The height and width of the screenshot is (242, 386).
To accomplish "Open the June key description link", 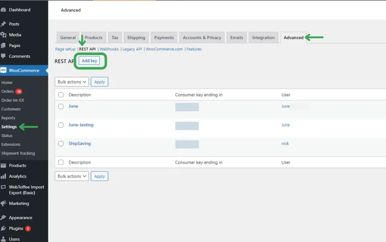I will pos(73,106).
